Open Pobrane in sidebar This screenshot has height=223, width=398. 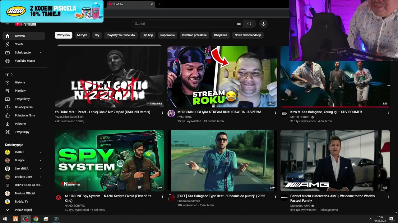coord(24,124)
